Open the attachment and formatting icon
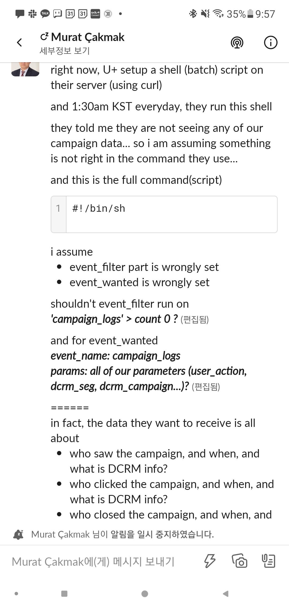The height and width of the screenshot is (611, 289). 268,561
